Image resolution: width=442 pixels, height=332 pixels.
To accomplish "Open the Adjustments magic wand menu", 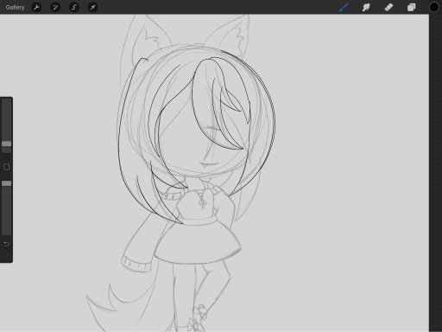I will coord(55,7).
